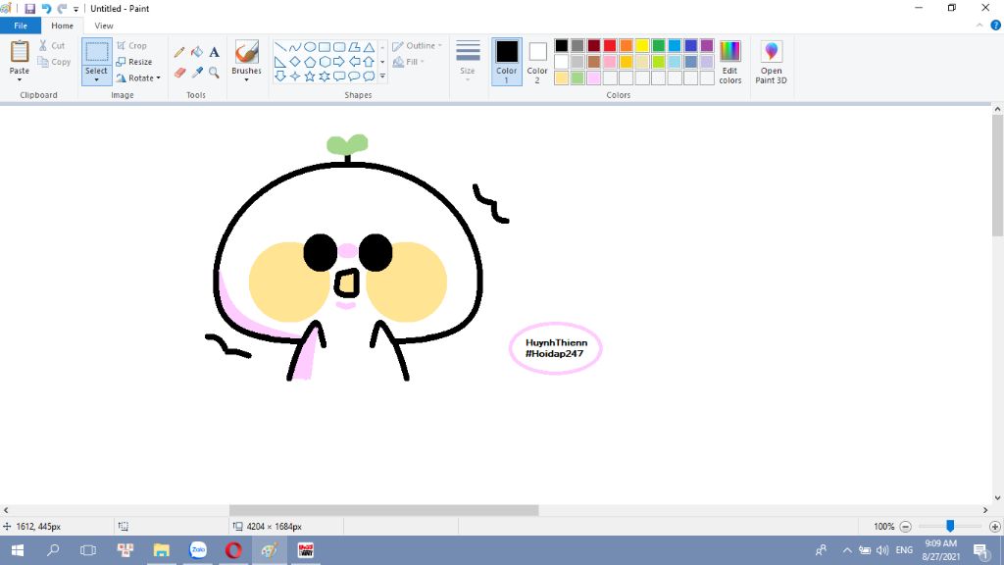Collapse the ribbon with the chevron
The width and height of the screenshot is (1004, 565).
[979, 26]
